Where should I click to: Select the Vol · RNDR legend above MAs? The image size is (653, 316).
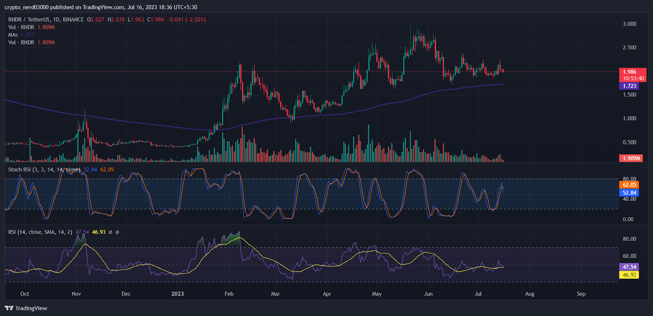pyautogui.click(x=31, y=27)
